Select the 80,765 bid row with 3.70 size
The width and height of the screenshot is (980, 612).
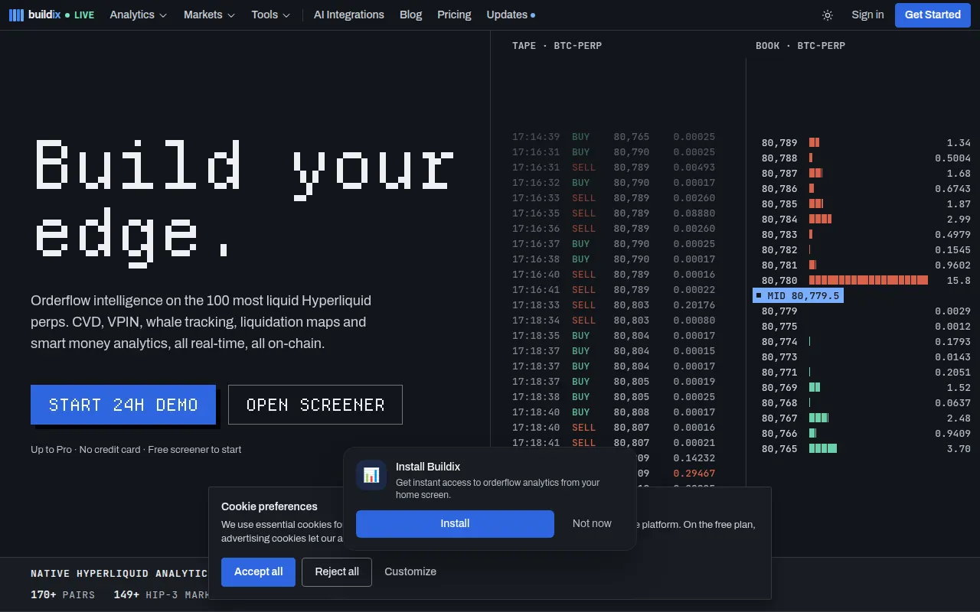click(x=866, y=449)
